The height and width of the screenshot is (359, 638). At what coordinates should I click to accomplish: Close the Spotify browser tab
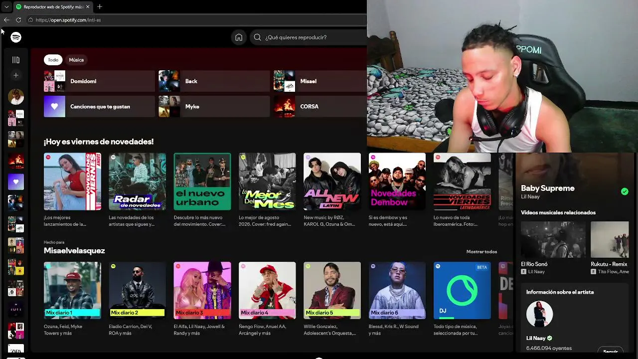(x=88, y=7)
